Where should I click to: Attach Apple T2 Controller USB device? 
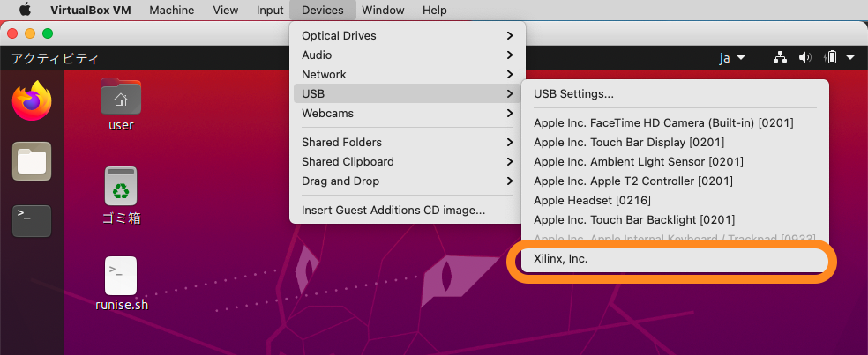675,181
